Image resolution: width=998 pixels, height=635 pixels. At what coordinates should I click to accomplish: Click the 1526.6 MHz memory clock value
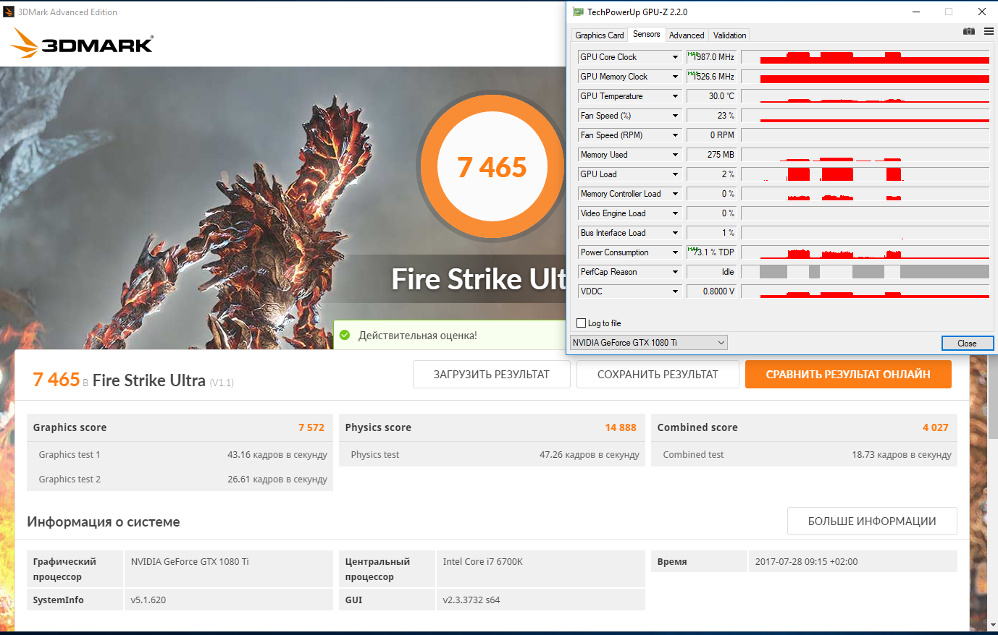tap(711, 77)
